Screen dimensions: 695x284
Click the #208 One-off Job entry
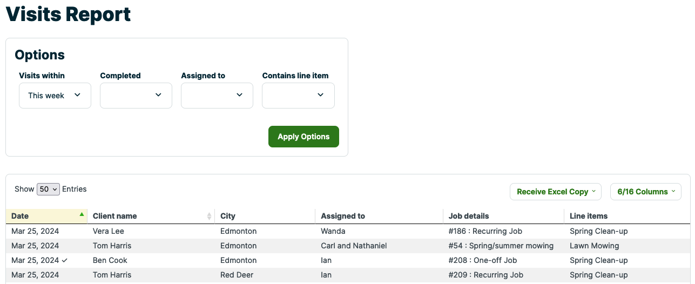click(x=482, y=260)
